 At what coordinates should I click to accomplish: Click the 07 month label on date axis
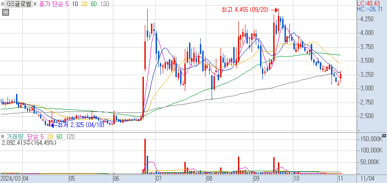tap(158, 178)
